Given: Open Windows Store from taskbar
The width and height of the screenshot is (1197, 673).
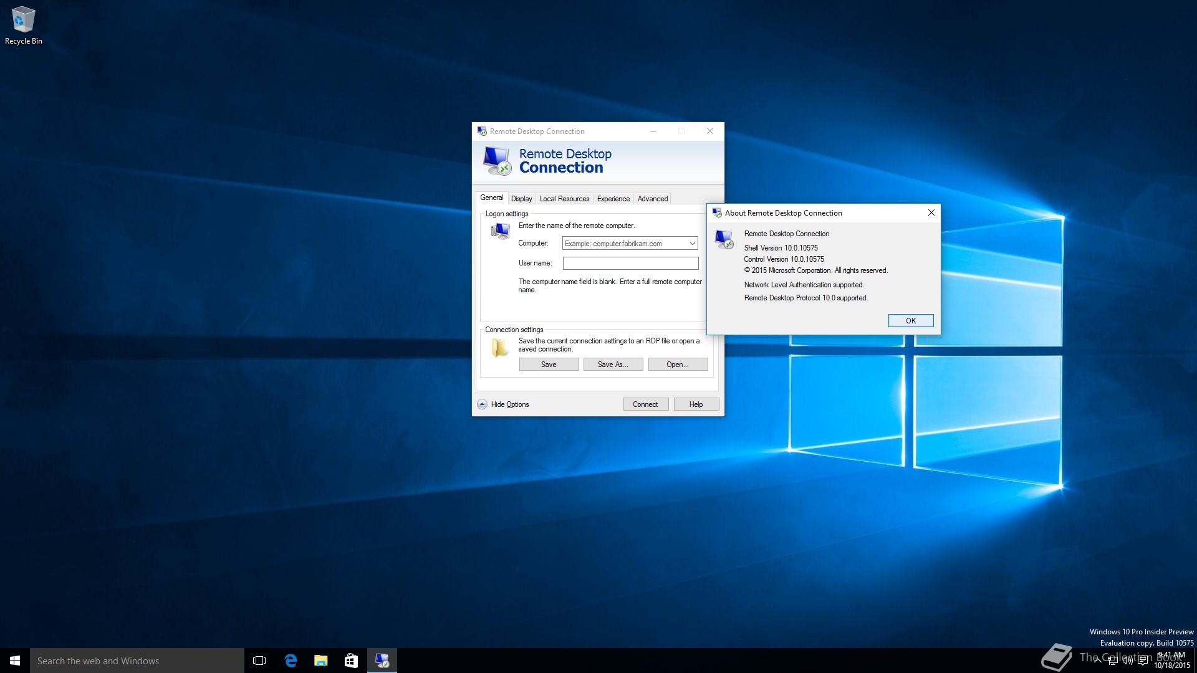Looking at the screenshot, I should (352, 661).
